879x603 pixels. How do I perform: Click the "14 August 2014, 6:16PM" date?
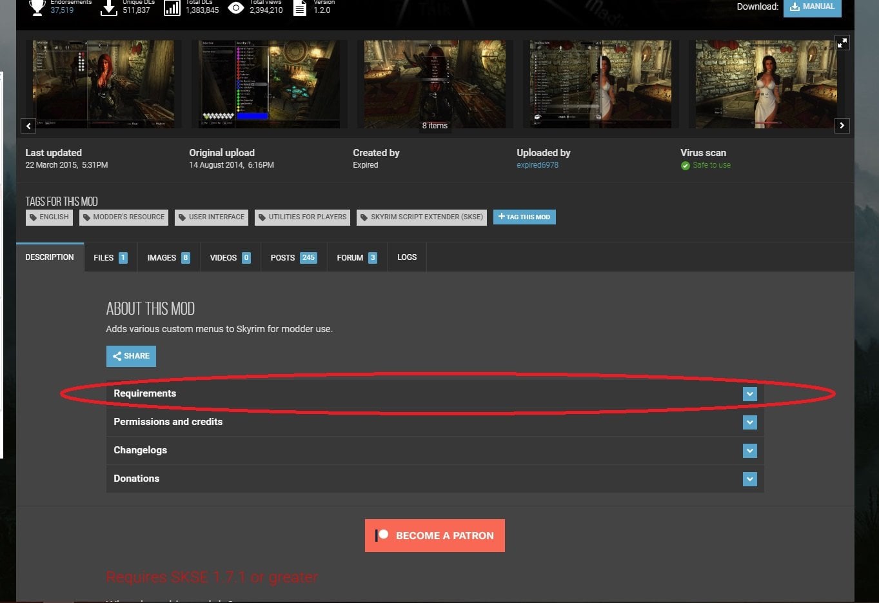tap(232, 165)
